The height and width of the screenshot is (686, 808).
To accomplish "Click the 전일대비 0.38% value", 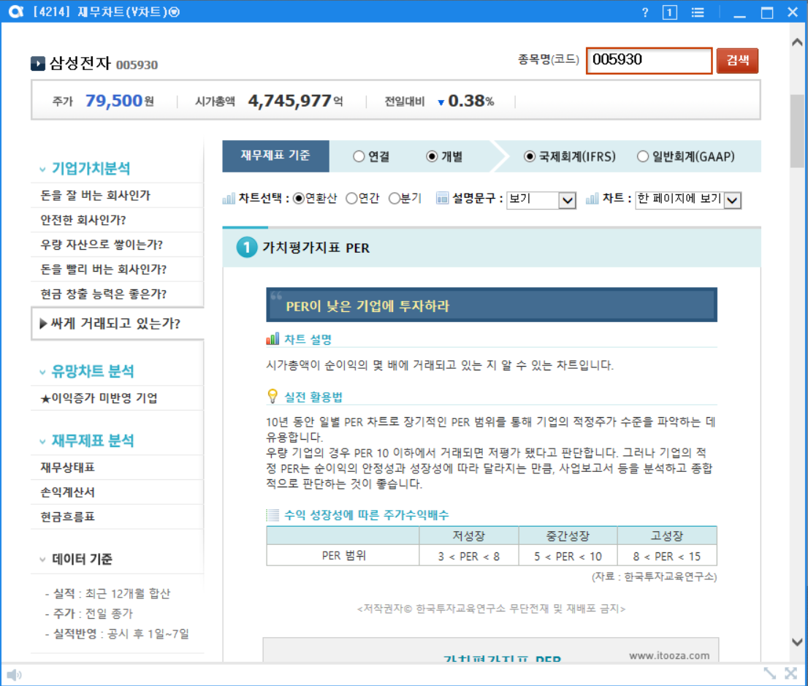I will (x=466, y=101).
